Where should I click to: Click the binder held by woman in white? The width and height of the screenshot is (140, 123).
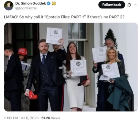[x=78, y=68]
